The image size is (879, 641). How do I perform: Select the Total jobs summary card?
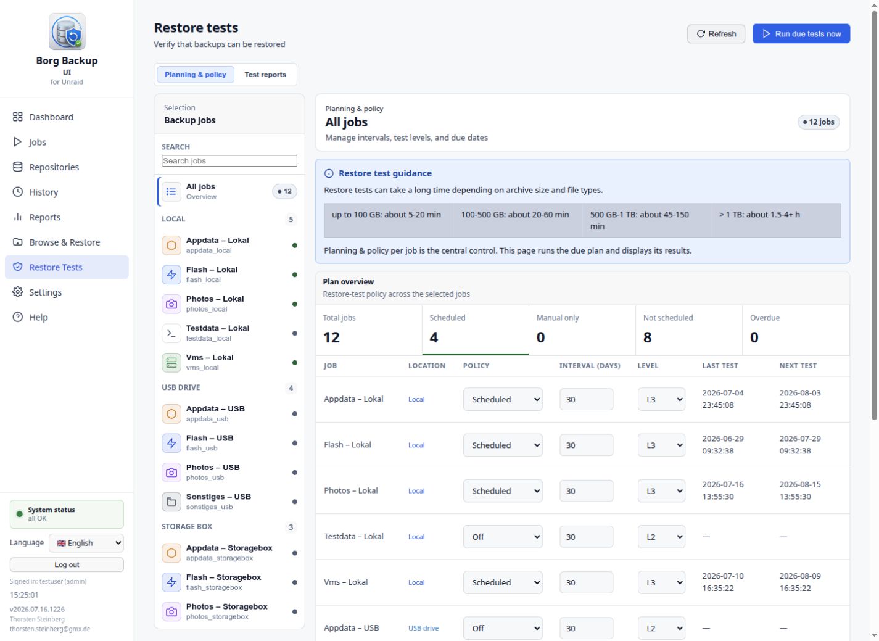(369, 330)
